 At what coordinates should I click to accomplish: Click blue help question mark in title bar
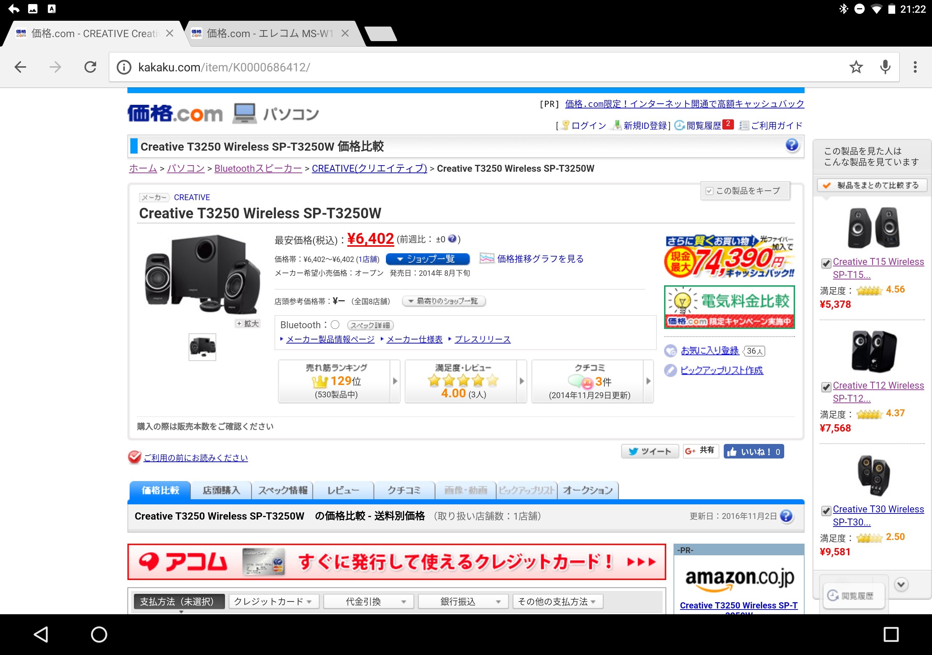click(791, 145)
